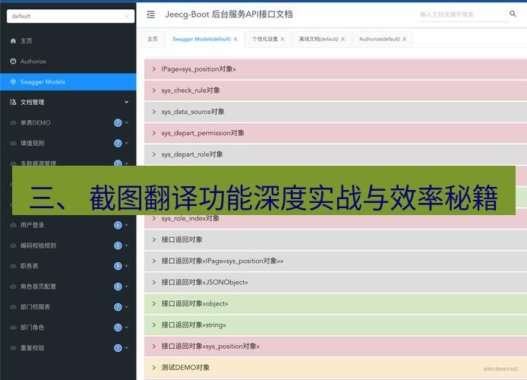
Task: Click the cloud icon beside 用户登录
Action: (13, 225)
